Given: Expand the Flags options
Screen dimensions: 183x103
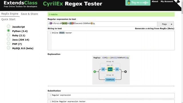Looking at the screenshot, I should (x=165, y=24).
